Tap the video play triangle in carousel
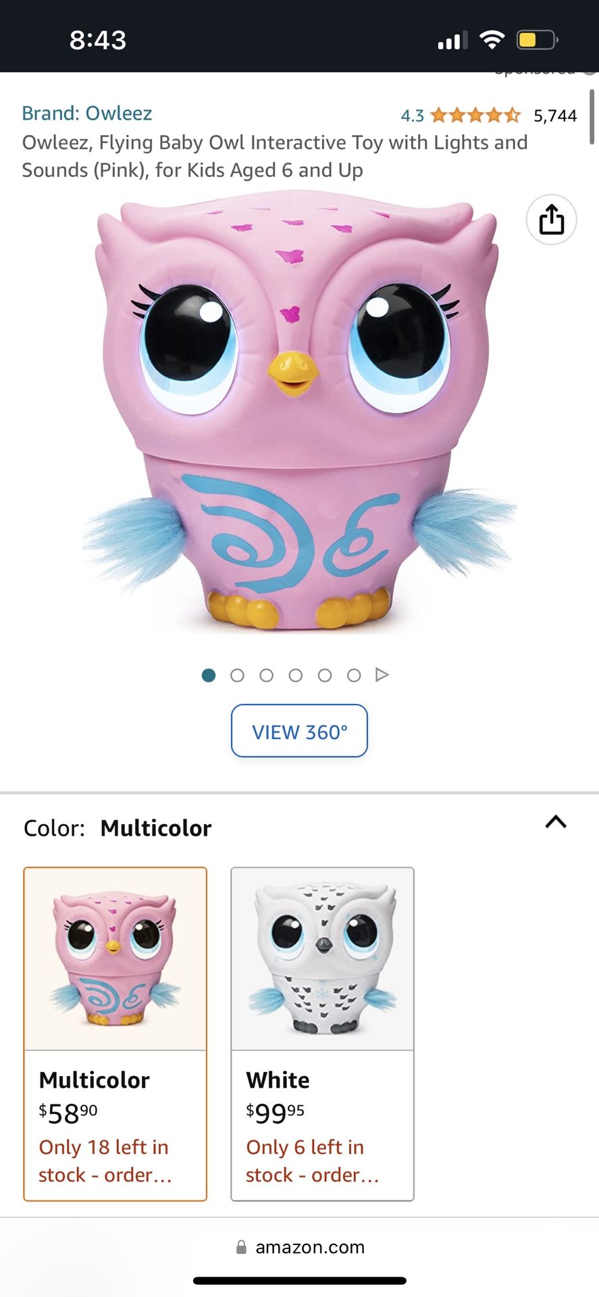 pos(382,675)
